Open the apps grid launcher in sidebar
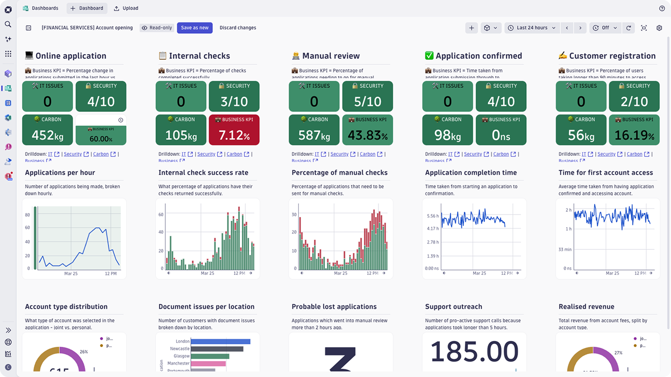 pos(8,54)
